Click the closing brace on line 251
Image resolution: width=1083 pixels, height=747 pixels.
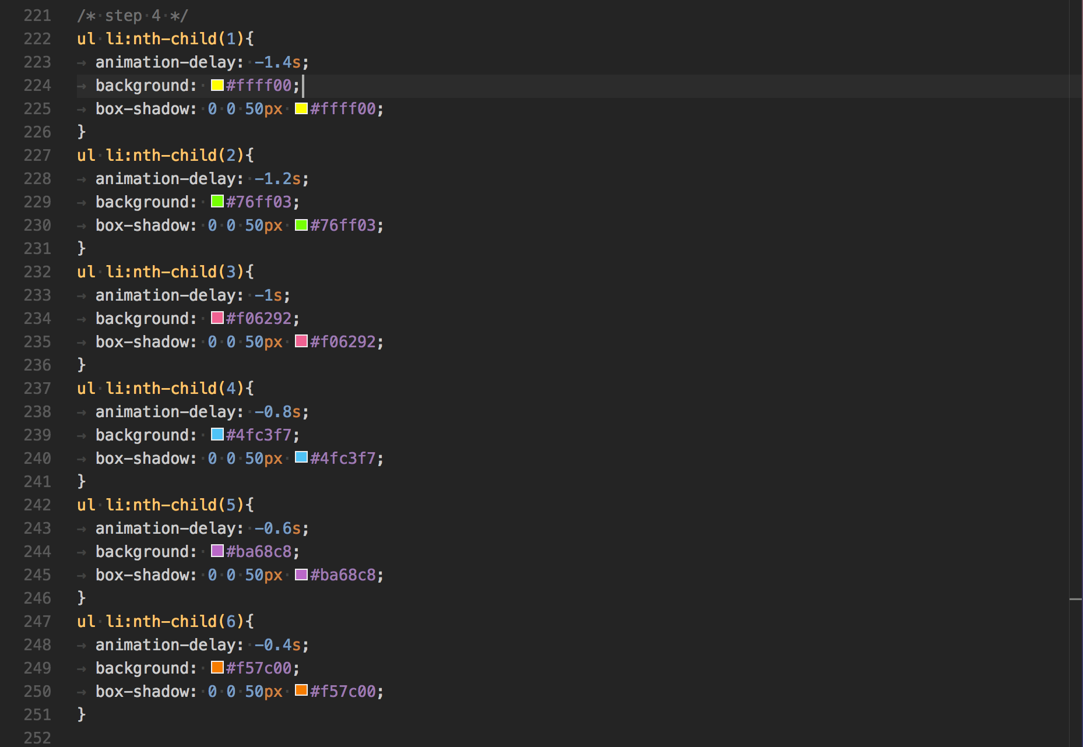click(x=82, y=714)
